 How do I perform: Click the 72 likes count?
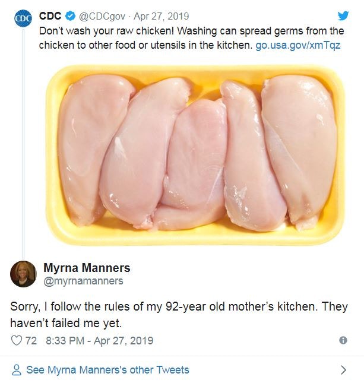[31, 340]
